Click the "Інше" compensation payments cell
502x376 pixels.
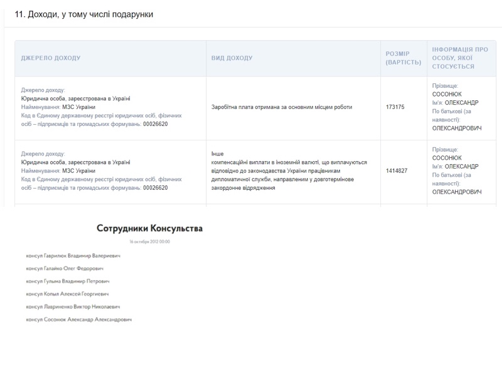pyautogui.click(x=289, y=170)
